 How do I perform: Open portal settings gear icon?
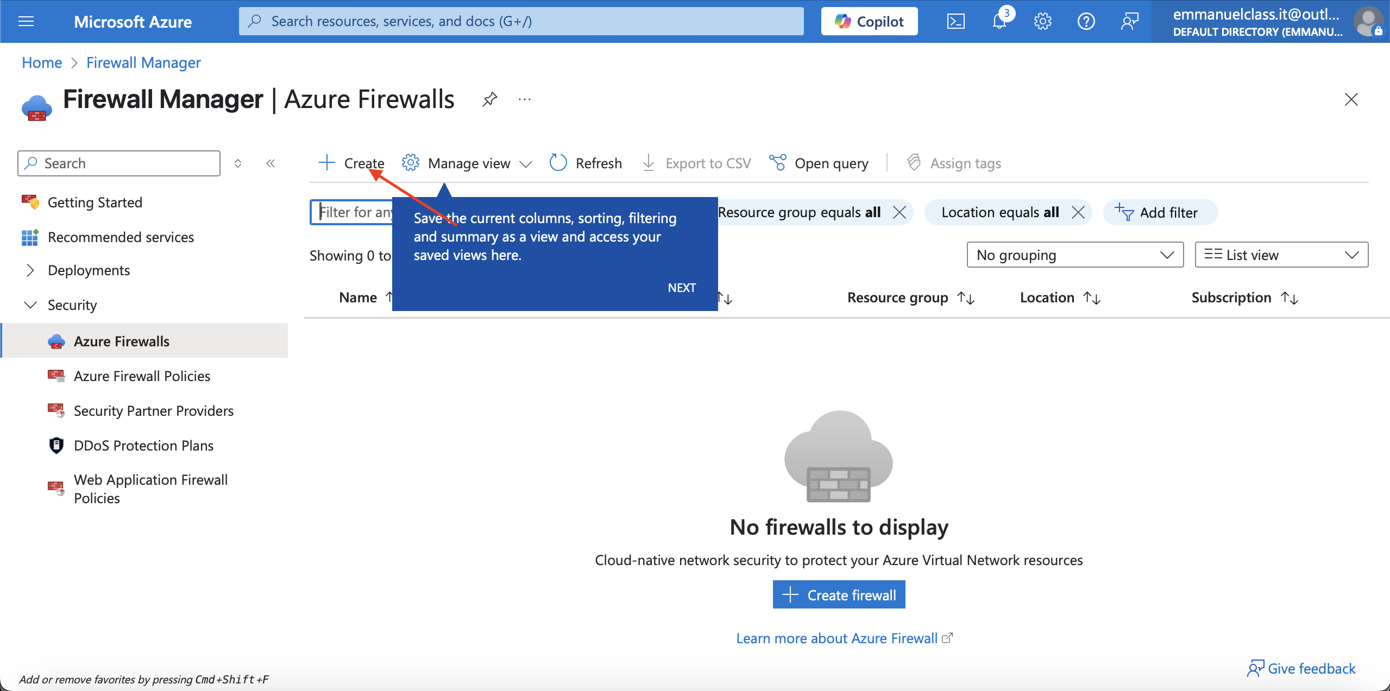pos(1042,21)
